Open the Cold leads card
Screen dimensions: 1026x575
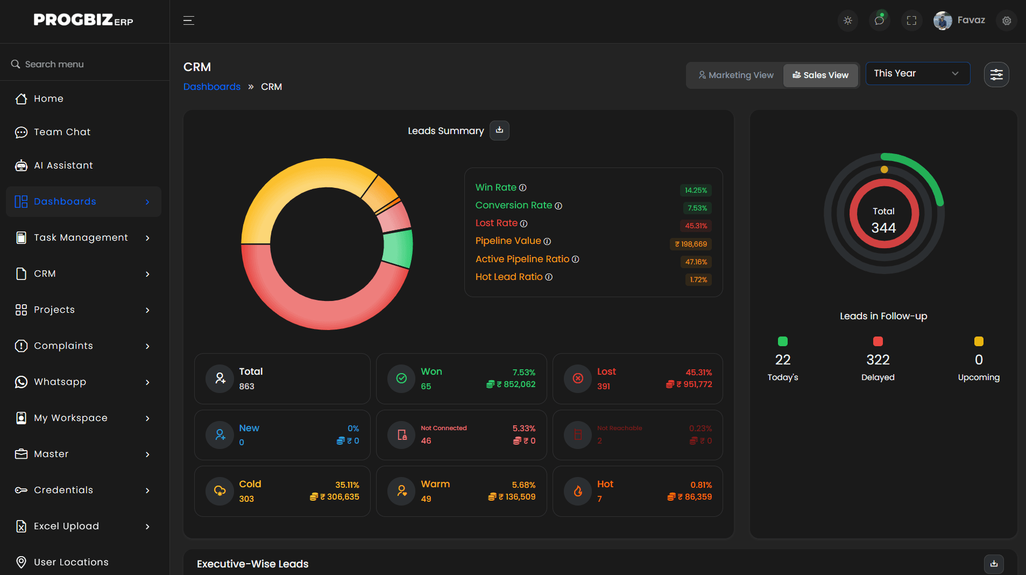[x=282, y=491]
